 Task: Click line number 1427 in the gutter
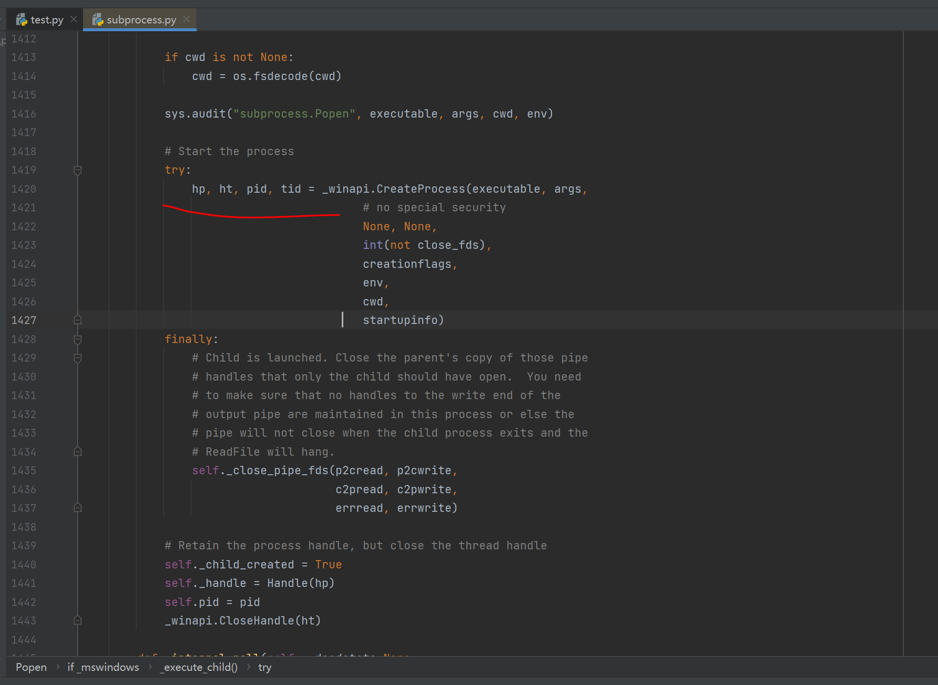pyautogui.click(x=24, y=320)
